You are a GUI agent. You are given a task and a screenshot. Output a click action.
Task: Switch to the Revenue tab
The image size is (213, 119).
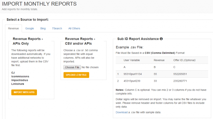(13, 28)
